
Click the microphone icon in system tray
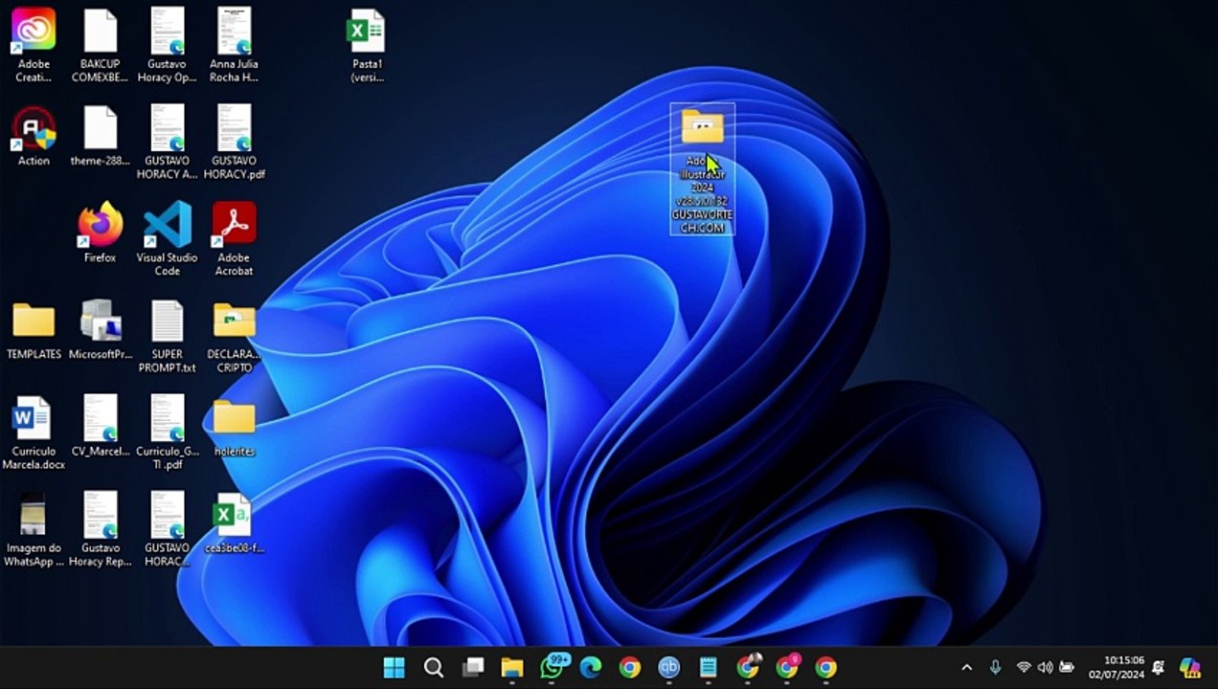[x=995, y=667]
